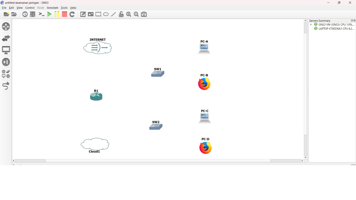This screenshot has width=356, height=200.
Task: Open the Annotate menu
Action: point(52,8)
